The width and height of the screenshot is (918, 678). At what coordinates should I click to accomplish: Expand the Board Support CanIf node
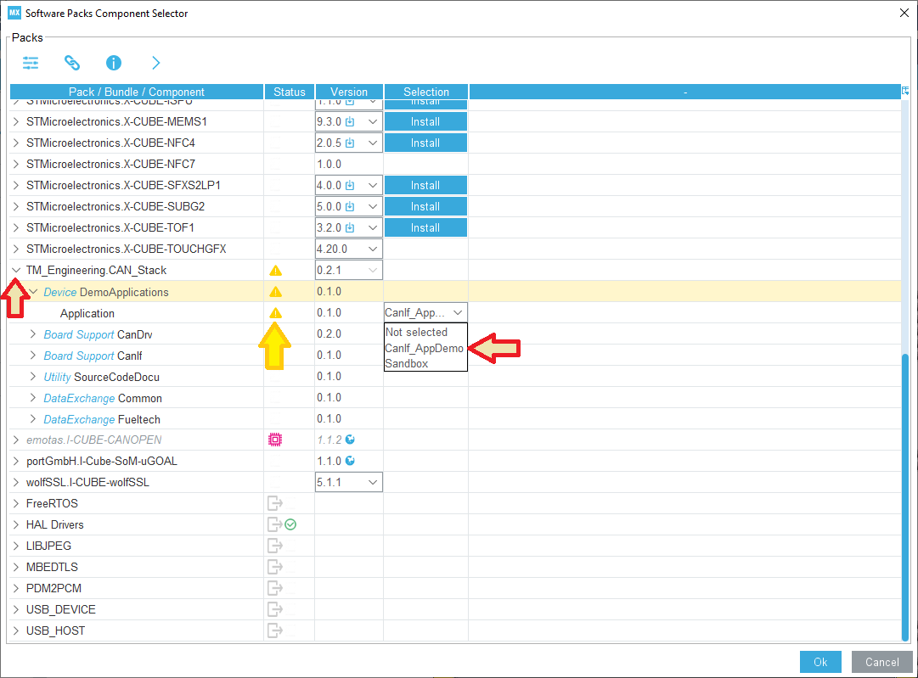click(33, 355)
